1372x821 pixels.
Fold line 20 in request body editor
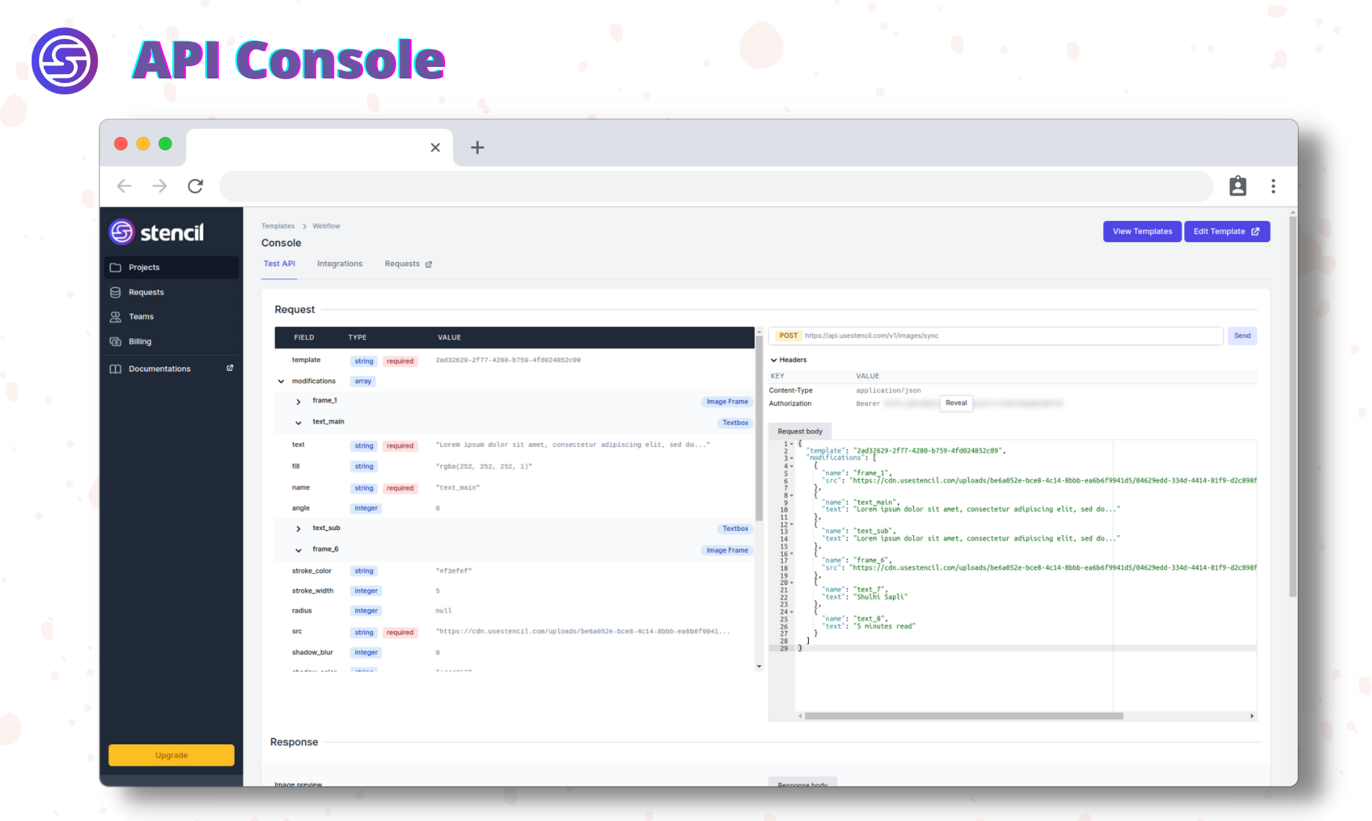792,583
